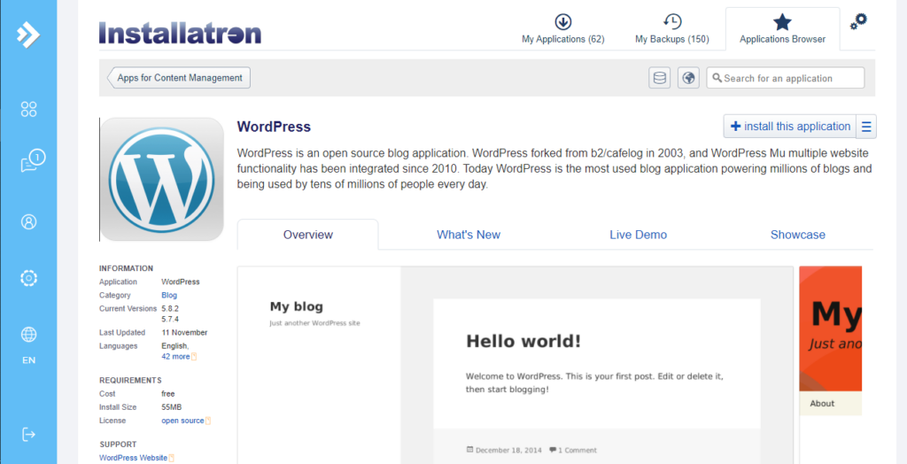This screenshot has width=907, height=464.
Task: Open the My Backups (150) tab
Action: point(672,29)
